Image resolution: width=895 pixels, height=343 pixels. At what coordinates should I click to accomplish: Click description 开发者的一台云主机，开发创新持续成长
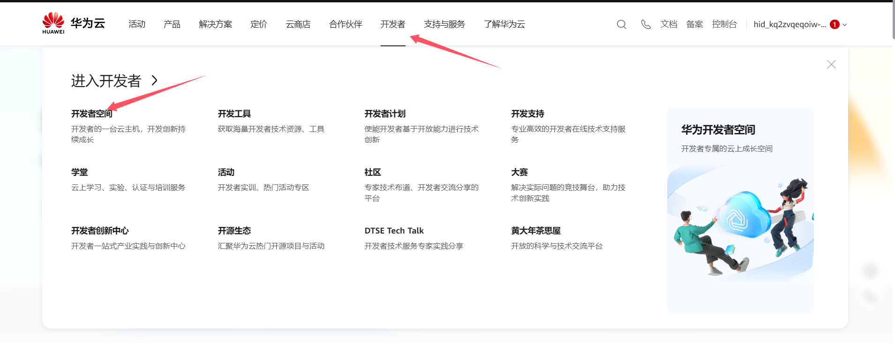tap(128, 134)
